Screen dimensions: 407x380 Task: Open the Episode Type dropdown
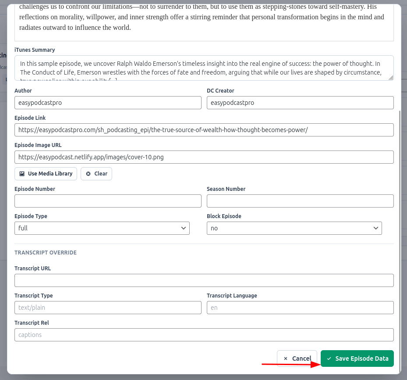point(102,228)
